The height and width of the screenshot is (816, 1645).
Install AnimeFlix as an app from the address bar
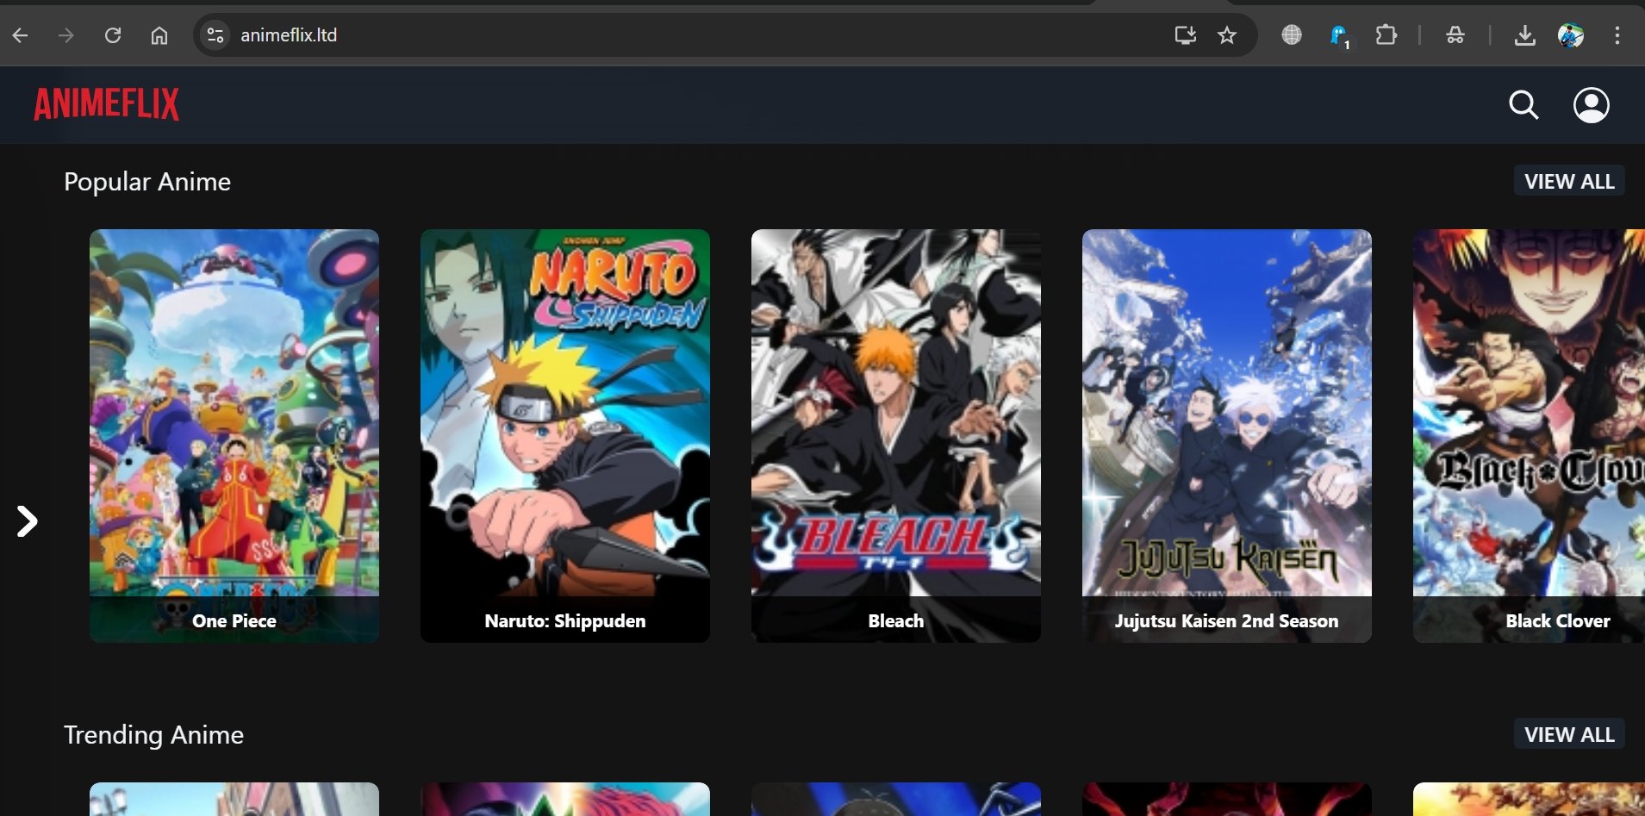pos(1185,35)
